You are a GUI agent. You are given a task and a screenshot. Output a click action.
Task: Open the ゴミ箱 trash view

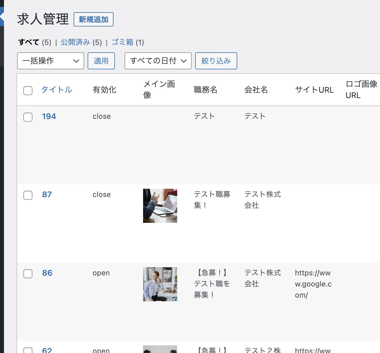[x=122, y=42]
